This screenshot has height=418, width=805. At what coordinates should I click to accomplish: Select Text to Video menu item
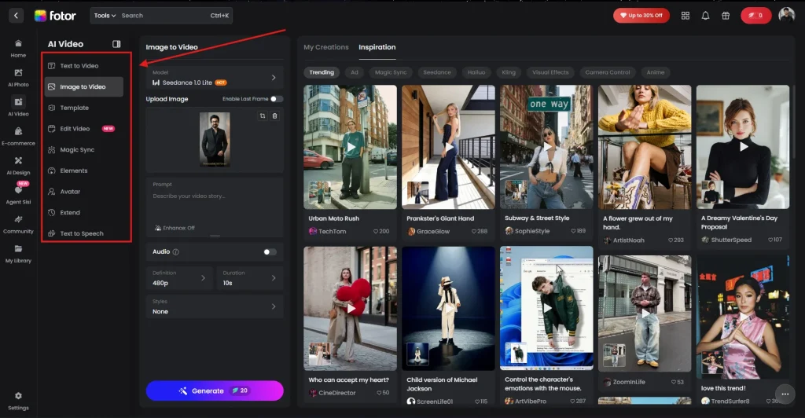tap(83, 66)
